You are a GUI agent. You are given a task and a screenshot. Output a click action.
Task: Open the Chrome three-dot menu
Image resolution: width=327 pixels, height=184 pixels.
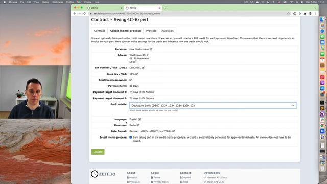point(315,14)
